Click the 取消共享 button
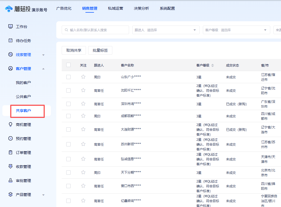The height and width of the screenshot is (207, 281). coord(74,50)
